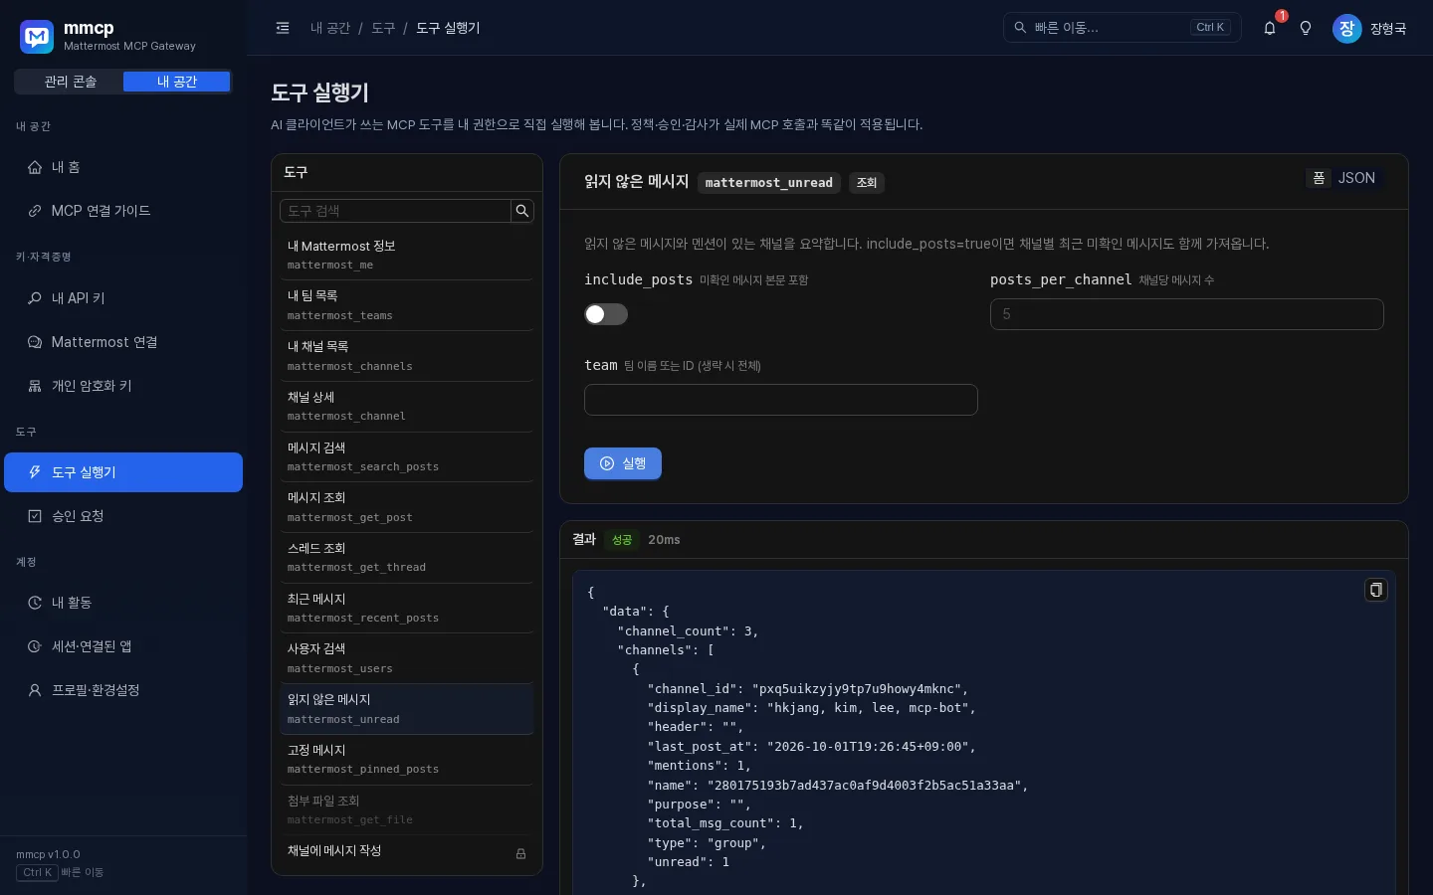1433x895 pixels.
Task: Select the 최근 메시지 tool
Action: (407, 608)
